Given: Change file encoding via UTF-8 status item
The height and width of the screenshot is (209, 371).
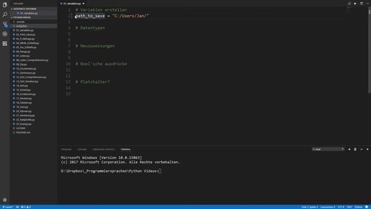Looking at the screenshot, I should pyautogui.click(x=341, y=207).
